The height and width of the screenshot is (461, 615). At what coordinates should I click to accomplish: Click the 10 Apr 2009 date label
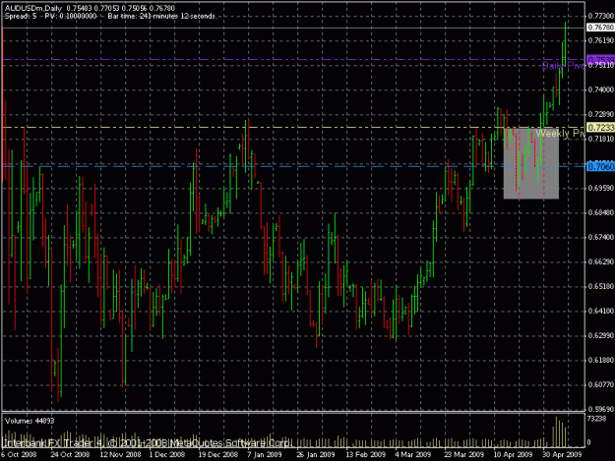tap(513, 455)
